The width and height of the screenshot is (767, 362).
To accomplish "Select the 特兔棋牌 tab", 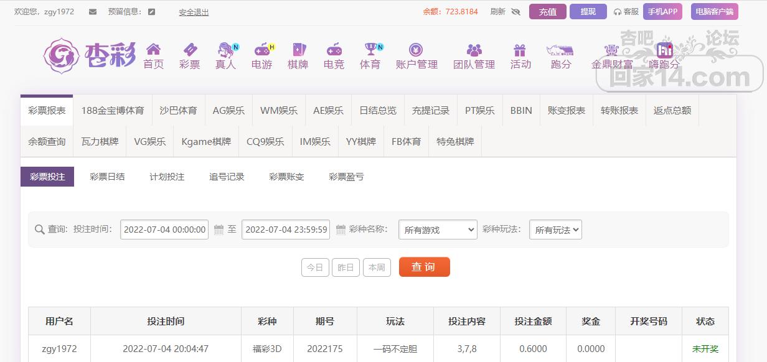I will (x=455, y=142).
